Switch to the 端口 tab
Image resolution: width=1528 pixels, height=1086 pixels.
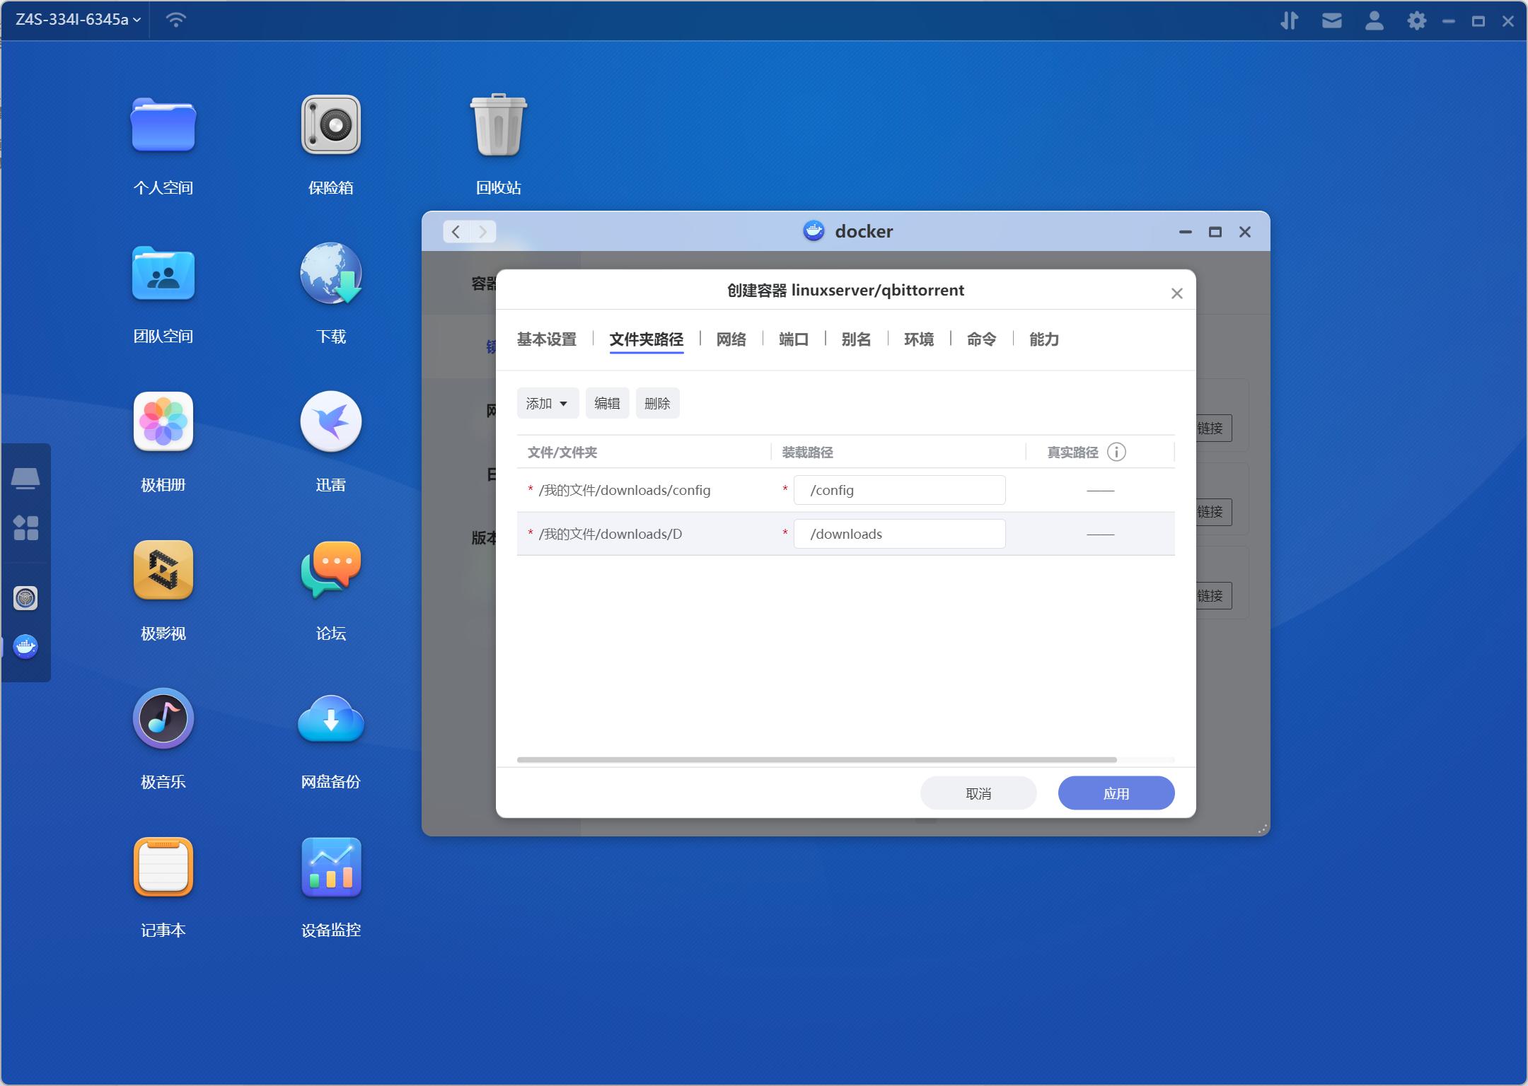pyautogui.click(x=793, y=339)
